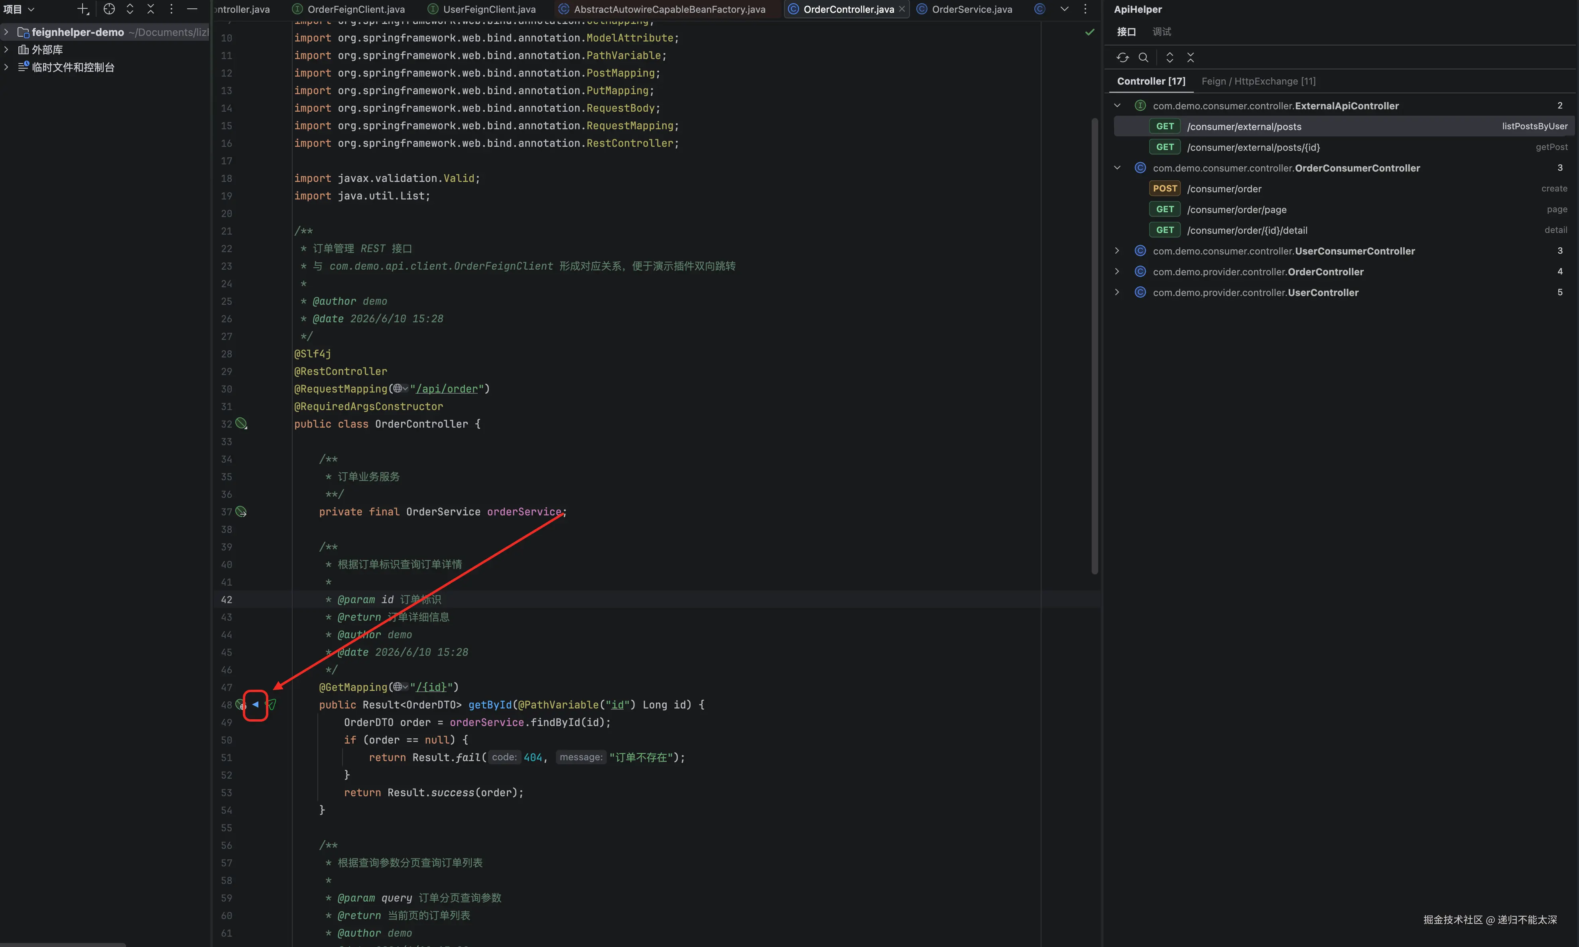1579x947 pixels.
Task: Expand the provider OrderController group
Action: 1117,271
